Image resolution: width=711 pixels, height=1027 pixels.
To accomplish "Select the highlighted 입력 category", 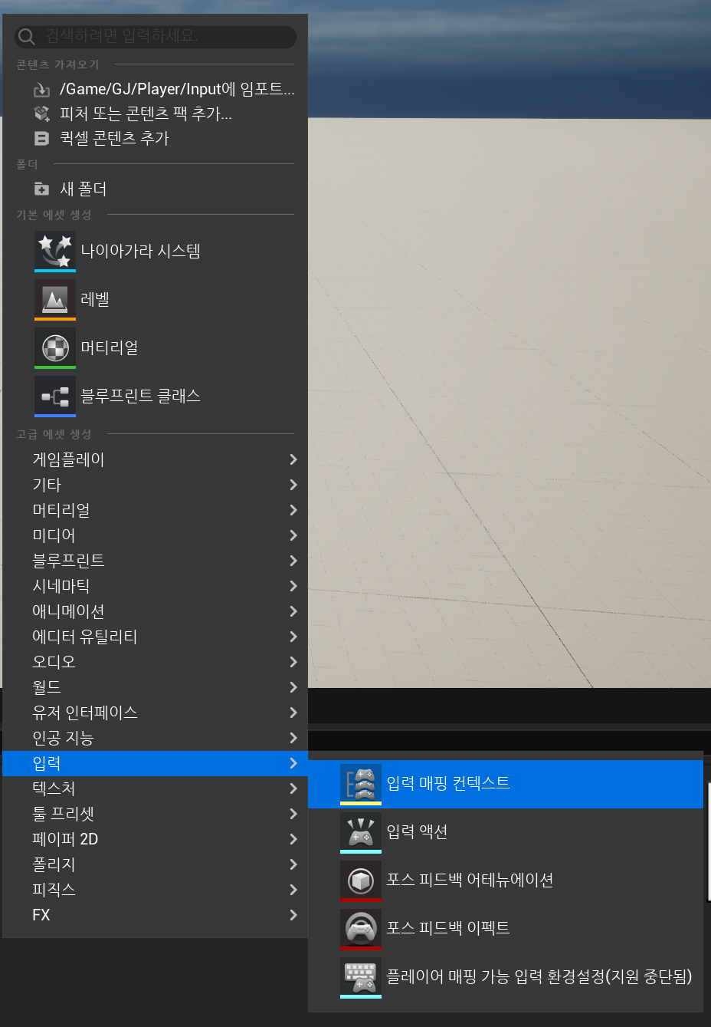I will (156, 763).
